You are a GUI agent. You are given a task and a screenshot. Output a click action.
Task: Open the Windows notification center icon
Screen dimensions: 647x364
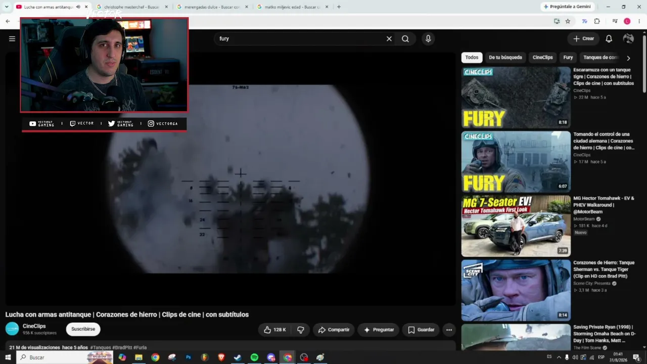click(636, 357)
